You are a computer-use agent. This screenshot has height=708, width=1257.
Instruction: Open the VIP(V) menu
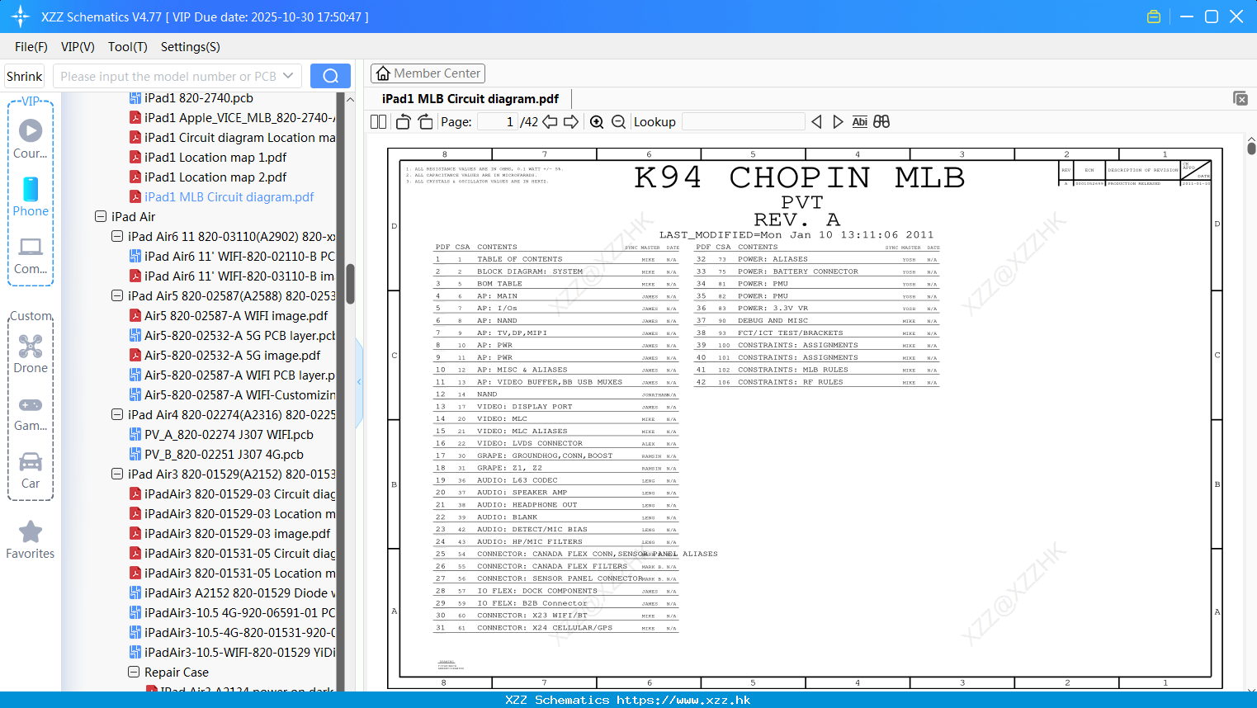(x=78, y=47)
